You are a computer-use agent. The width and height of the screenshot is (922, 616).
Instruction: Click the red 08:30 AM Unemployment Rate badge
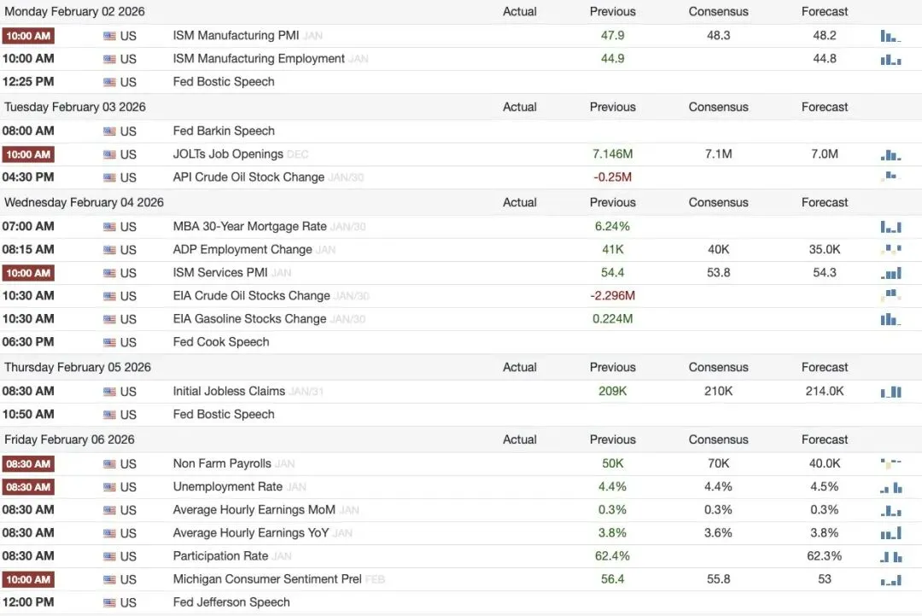click(x=28, y=487)
